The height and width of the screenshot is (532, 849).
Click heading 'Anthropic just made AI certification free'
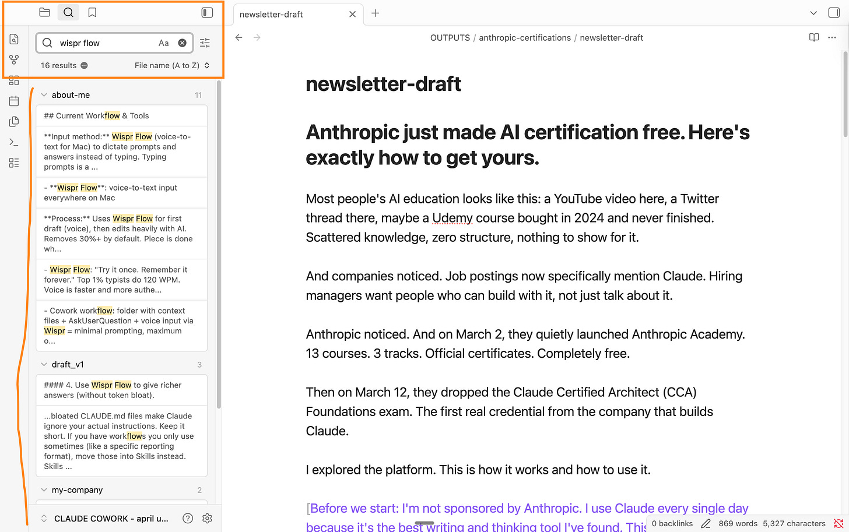click(528, 145)
